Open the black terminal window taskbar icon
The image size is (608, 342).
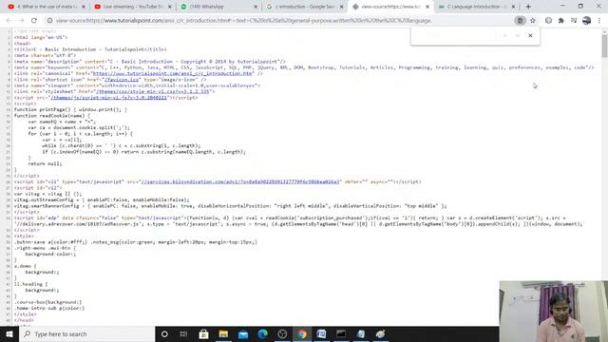(341, 333)
